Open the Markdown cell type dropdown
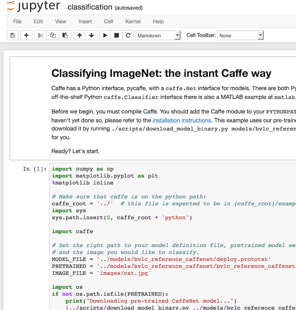 coord(158,36)
